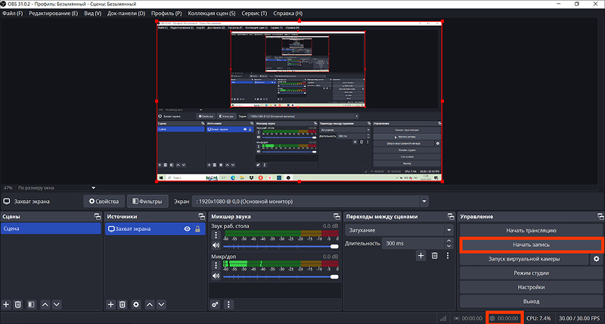This screenshot has height=324, width=605.
Task: Adjust Микр/доп volume slider
Action: point(281,276)
